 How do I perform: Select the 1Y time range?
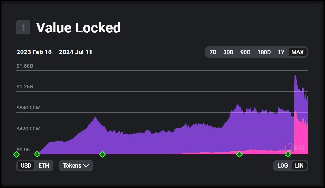pos(281,52)
